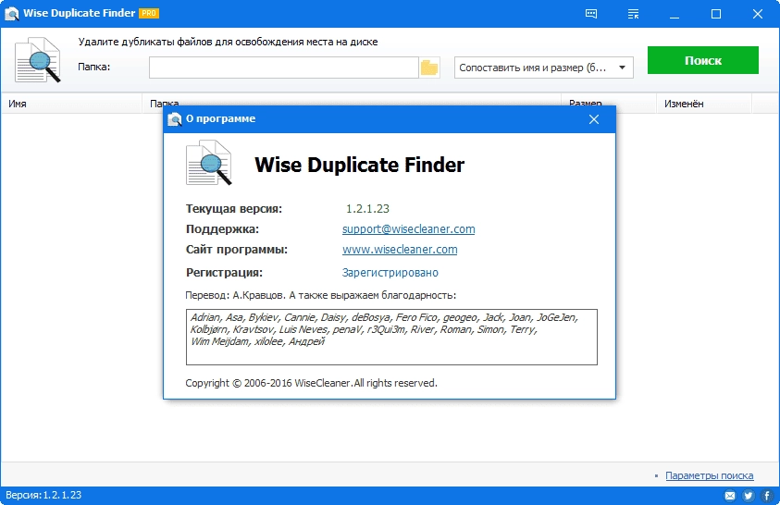Open the support@wisecleaner.com link
This screenshot has height=505, width=780.
(408, 229)
